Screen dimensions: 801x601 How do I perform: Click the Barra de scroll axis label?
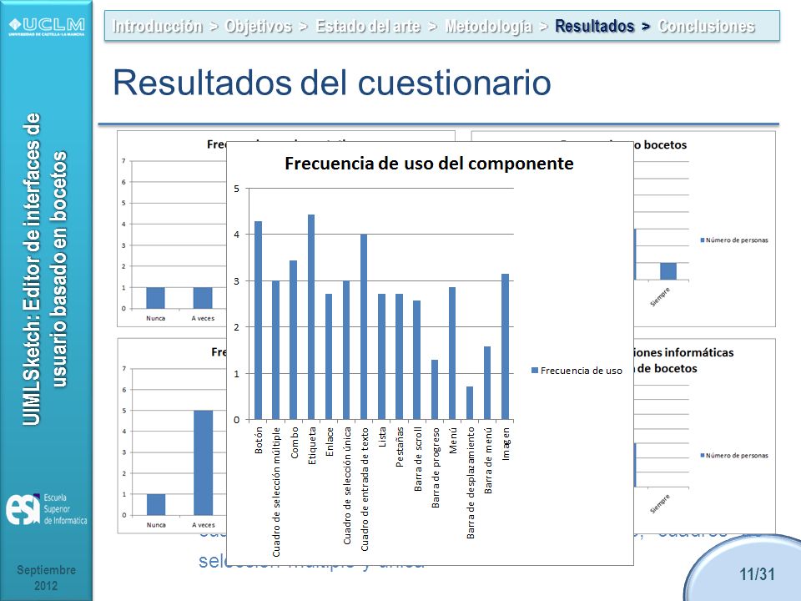click(417, 459)
